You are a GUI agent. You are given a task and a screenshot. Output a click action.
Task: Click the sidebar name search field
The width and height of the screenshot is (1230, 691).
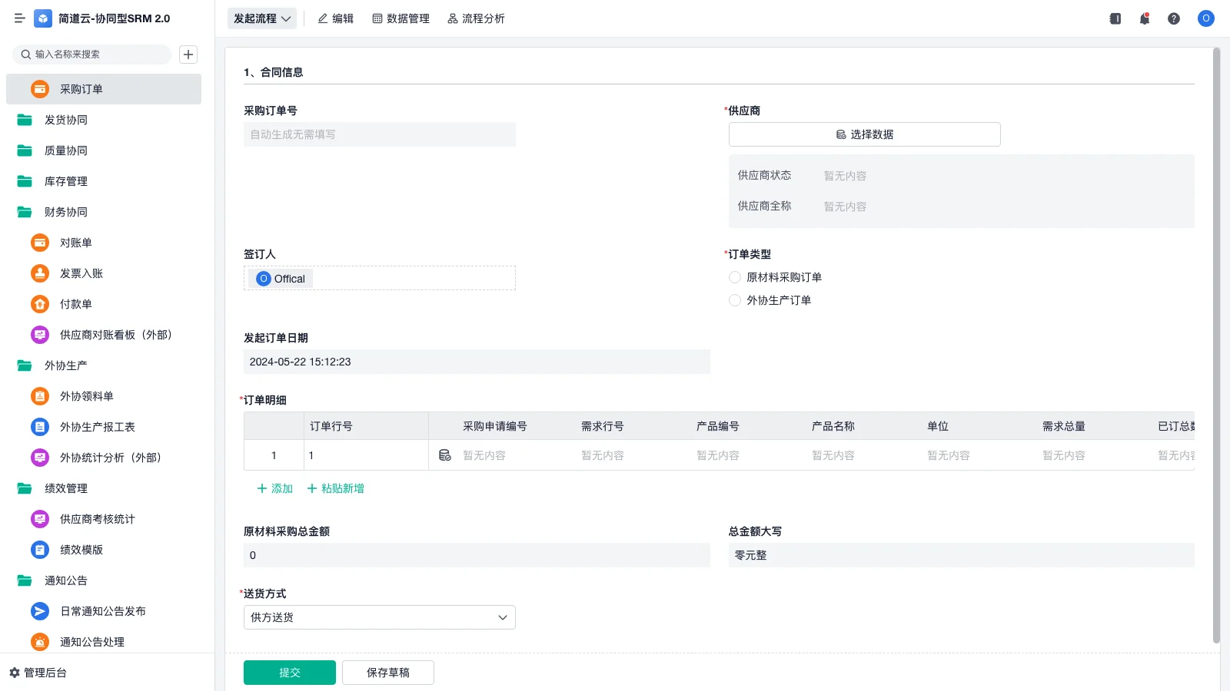click(91, 55)
